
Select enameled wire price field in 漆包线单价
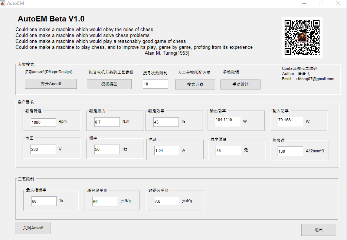tap(105, 202)
